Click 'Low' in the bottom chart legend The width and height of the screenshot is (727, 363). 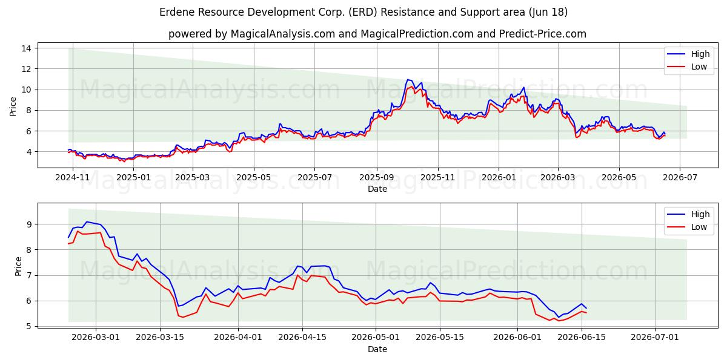699,227
